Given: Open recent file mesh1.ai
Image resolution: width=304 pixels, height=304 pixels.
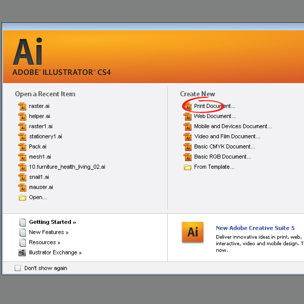Looking at the screenshot, I should 40,157.
